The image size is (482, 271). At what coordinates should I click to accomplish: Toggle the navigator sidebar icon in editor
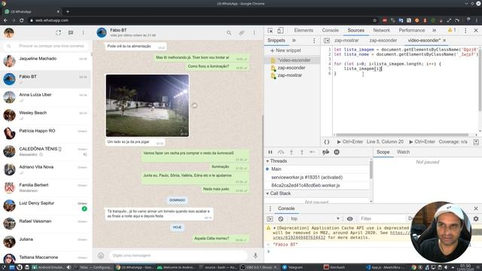[327, 40]
